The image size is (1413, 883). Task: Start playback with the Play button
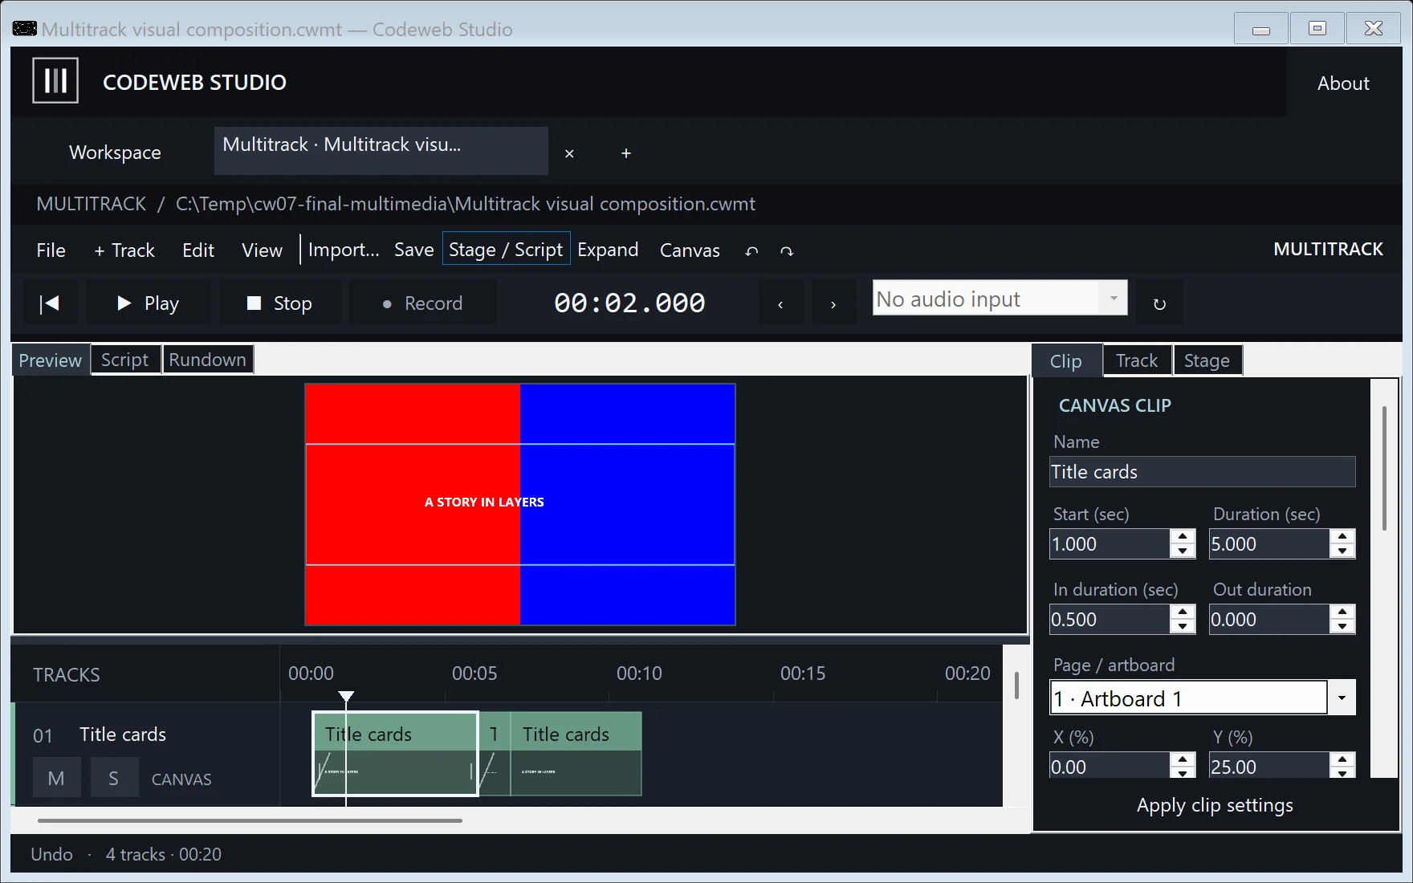149,303
